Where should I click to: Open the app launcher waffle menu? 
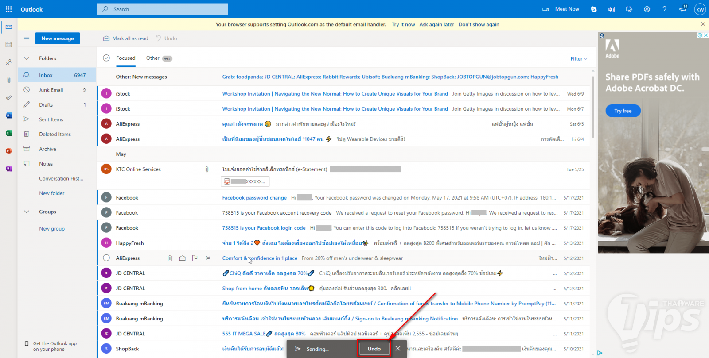pyautogui.click(x=9, y=9)
